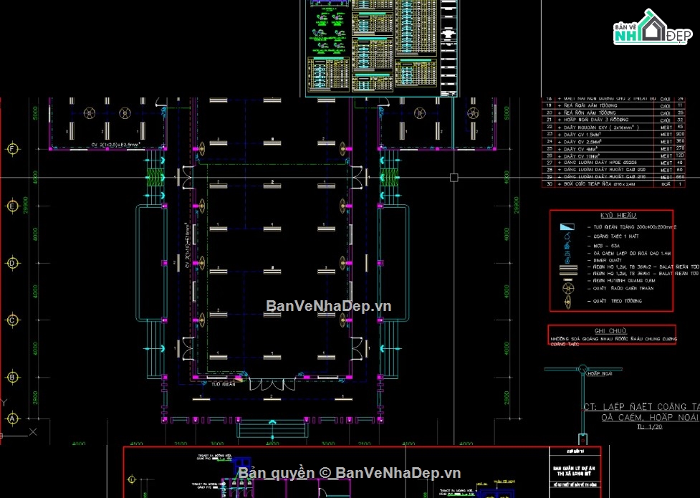Select the main entrance door swing symbol
Viewport: 700px width, 498px height.
(272, 384)
